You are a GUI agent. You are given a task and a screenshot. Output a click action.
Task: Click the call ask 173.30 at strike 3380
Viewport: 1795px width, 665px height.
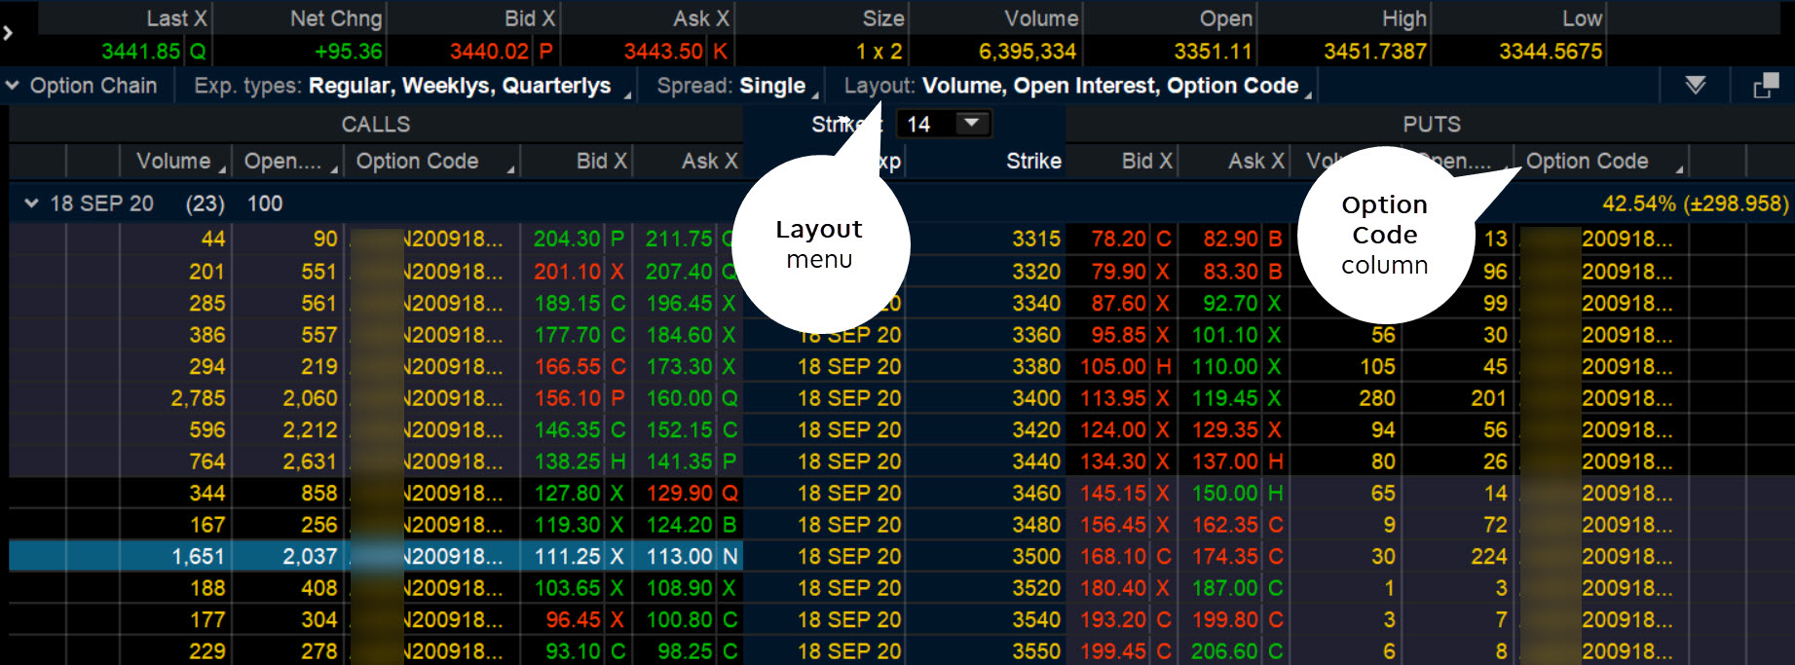coord(679,366)
